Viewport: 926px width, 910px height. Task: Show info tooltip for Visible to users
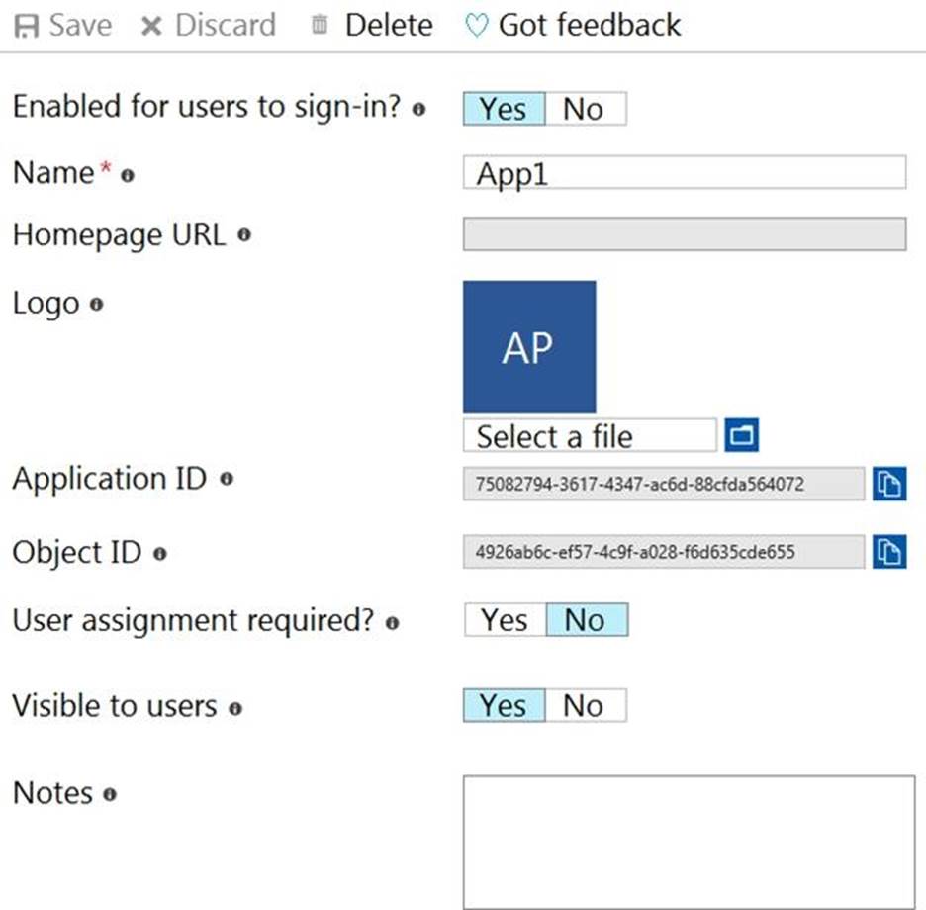point(235,708)
